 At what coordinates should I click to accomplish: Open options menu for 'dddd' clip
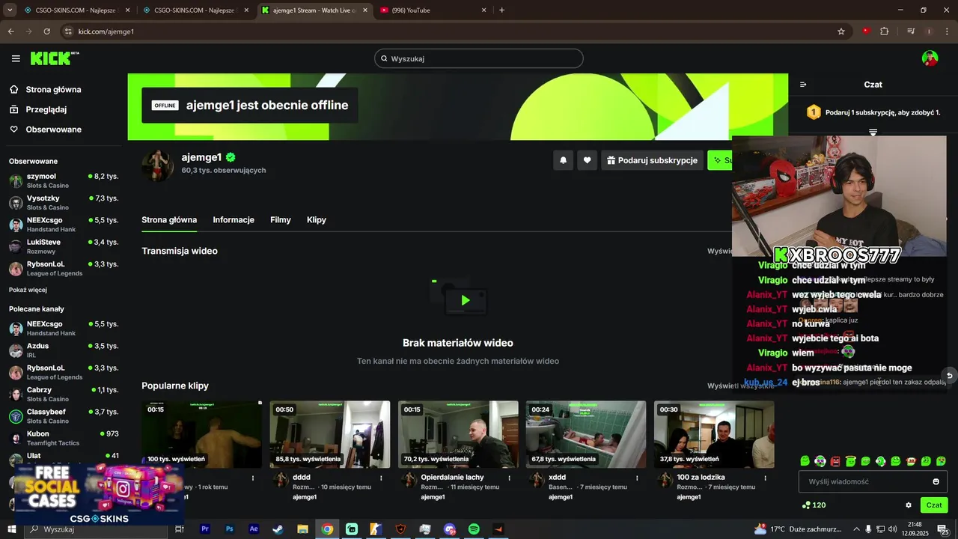[381, 478]
